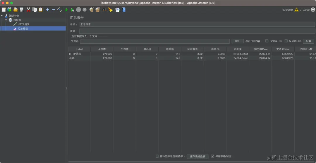This screenshot has height=163, width=316.
Task: Paste element with clipboard icon
Action: pos(40,9)
